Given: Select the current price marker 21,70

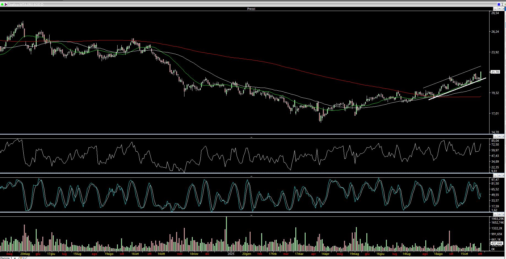Looking at the screenshot, I should click(495, 72).
